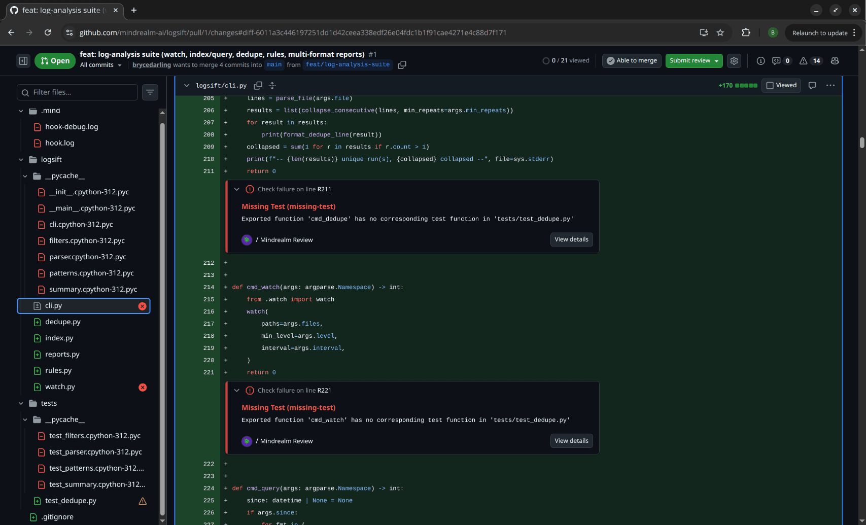This screenshot has height=525, width=866.
Task: Open the Relaunch to update menu
Action: [823, 32]
